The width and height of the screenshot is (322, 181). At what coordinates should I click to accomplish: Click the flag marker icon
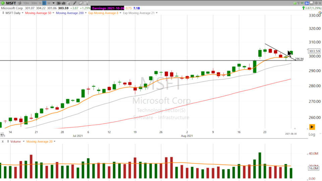point(299,3)
